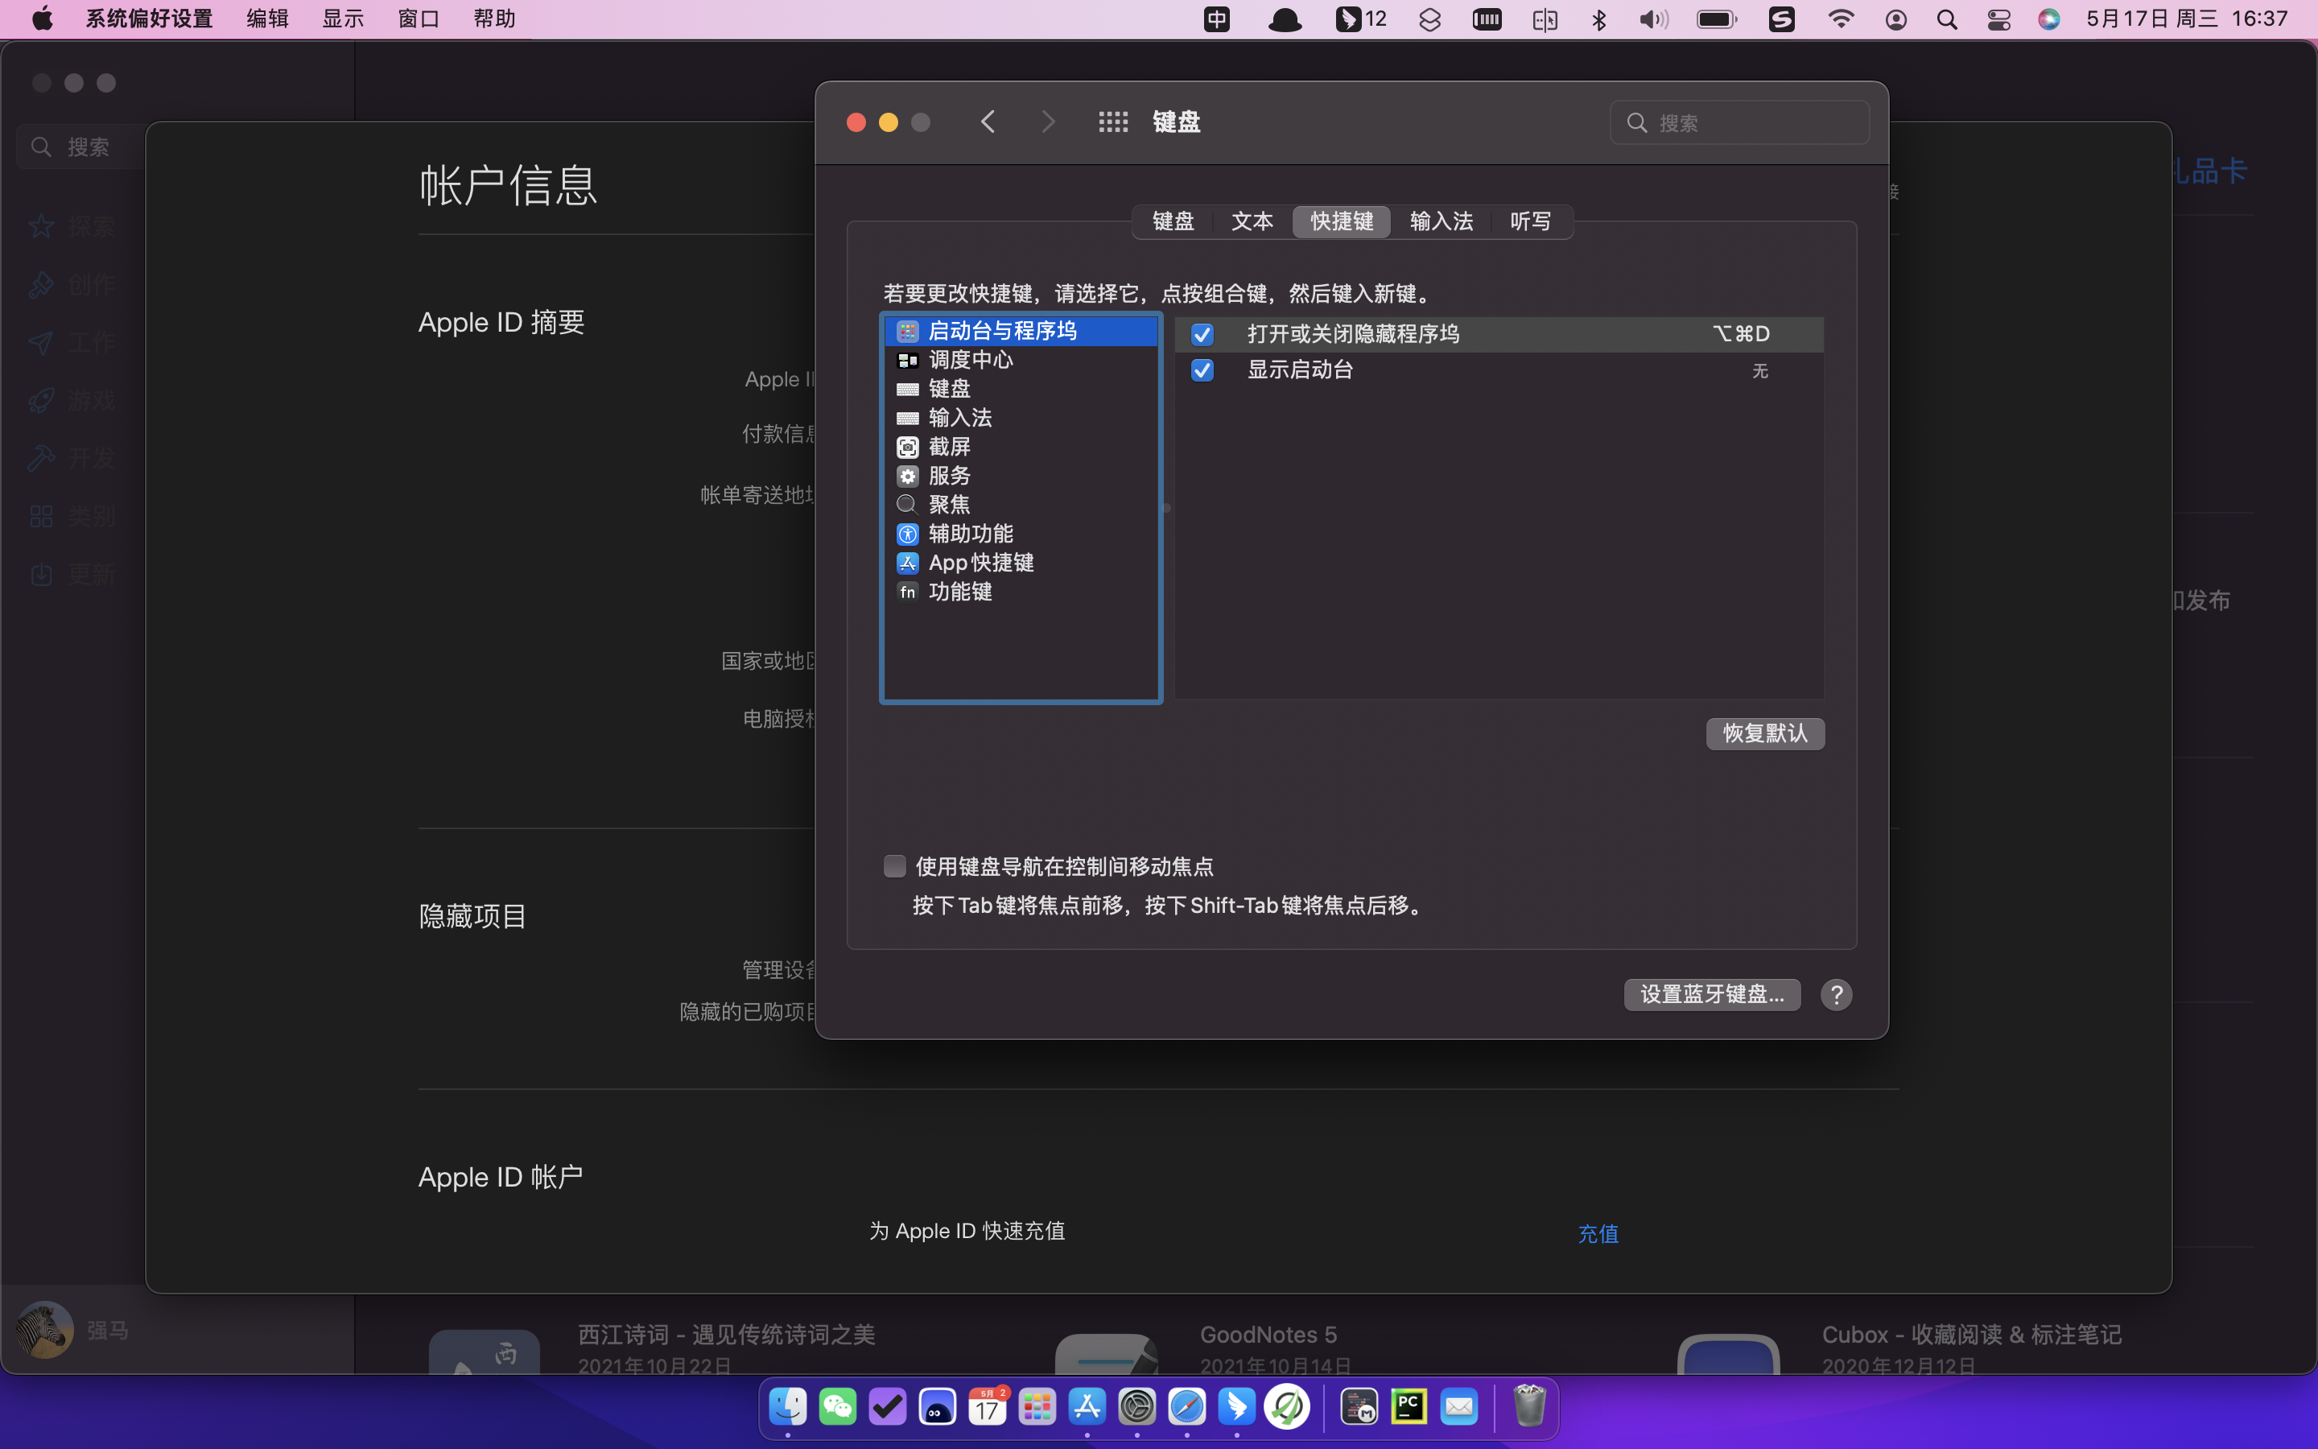Open the 听写 dictation tab
This screenshot has width=2318, height=1449.
click(1531, 221)
